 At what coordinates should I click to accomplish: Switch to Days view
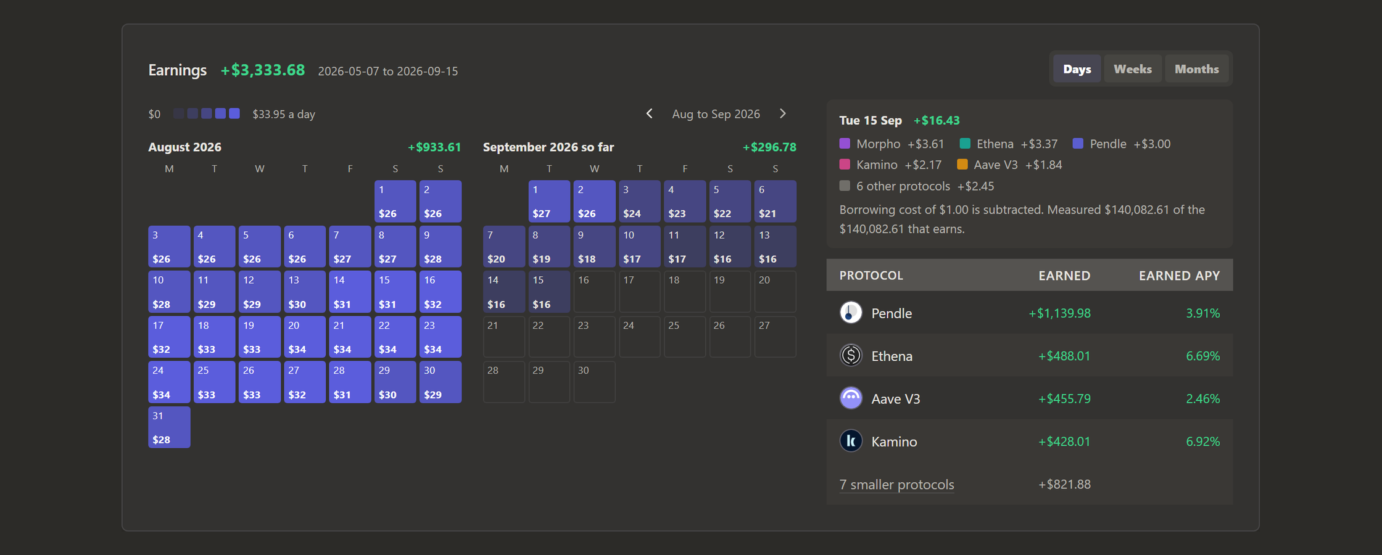pos(1077,69)
